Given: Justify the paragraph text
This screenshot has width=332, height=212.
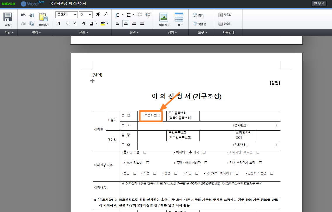Looking at the screenshot, I should click(x=142, y=23).
